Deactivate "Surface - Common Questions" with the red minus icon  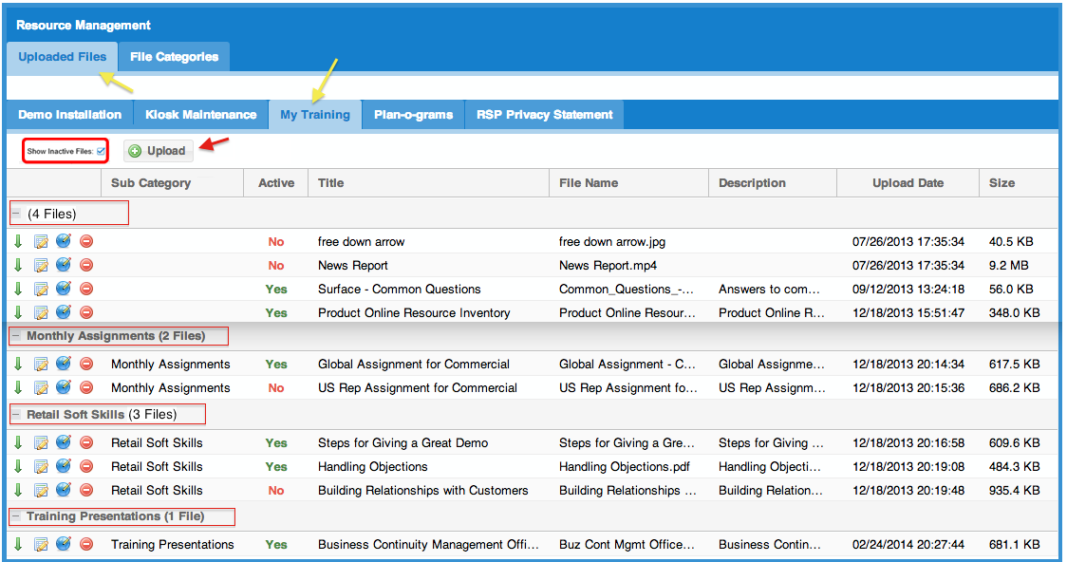(x=85, y=289)
